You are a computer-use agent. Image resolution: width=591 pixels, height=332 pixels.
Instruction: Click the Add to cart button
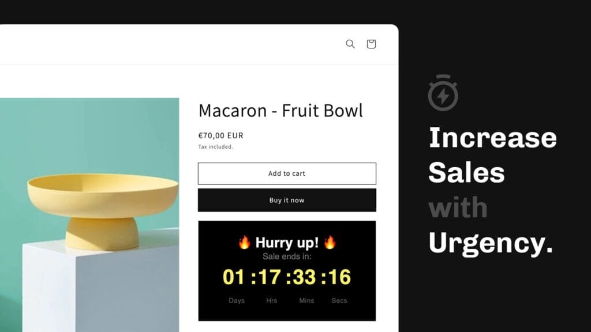point(287,173)
